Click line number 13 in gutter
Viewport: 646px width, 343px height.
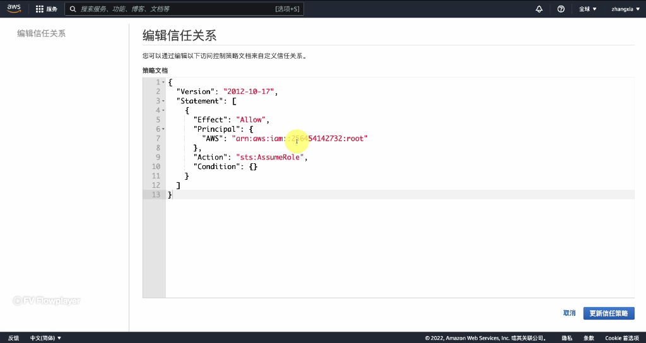(156, 194)
